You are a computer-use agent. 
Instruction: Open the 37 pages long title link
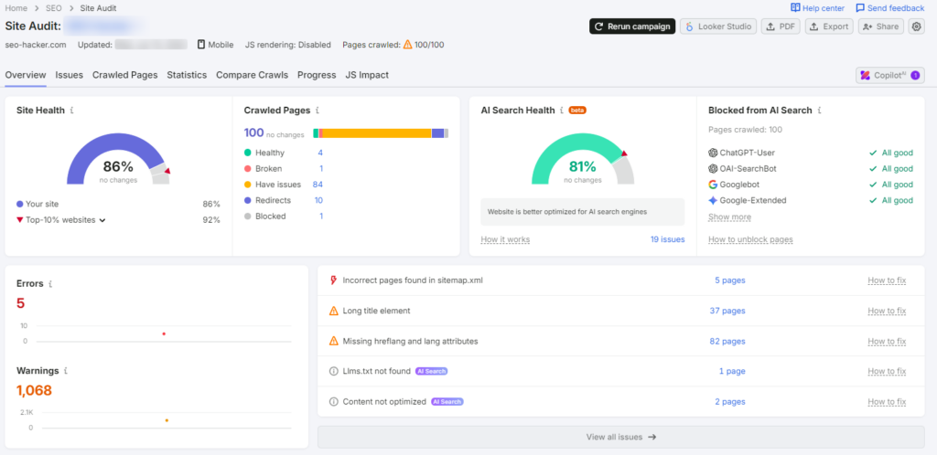727,311
